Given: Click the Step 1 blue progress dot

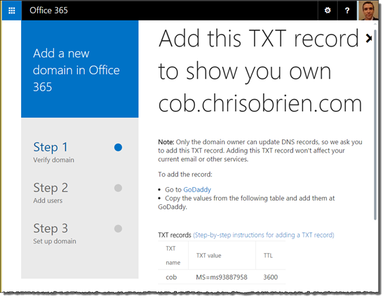Looking at the screenshot, I should pos(118,148).
